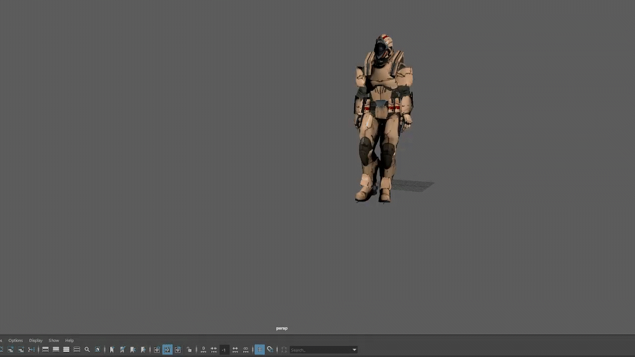Click the frame selection icon beside magnifier
This screenshot has height=357, width=635.
98,350
